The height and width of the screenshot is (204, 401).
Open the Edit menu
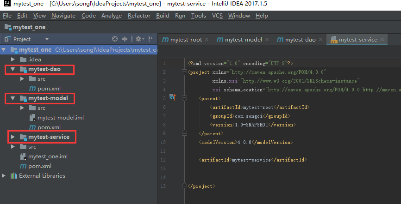tap(22, 16)
